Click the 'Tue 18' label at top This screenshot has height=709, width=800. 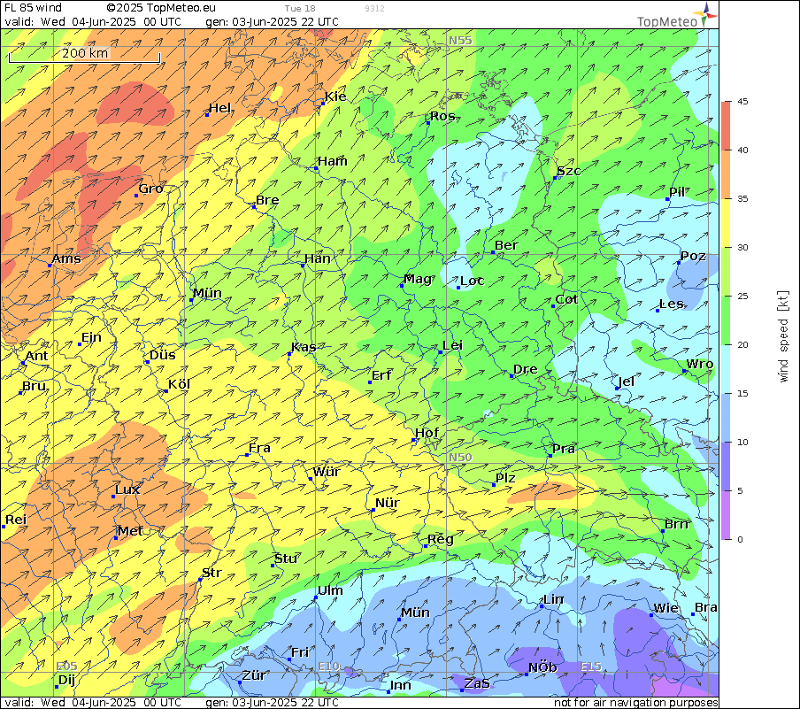pos(300,9)
